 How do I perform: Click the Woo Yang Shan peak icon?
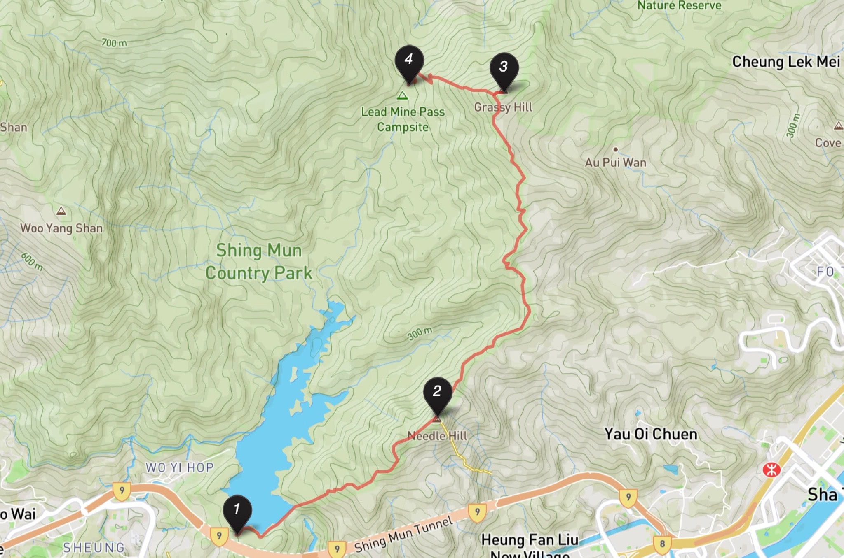point(61,211)
